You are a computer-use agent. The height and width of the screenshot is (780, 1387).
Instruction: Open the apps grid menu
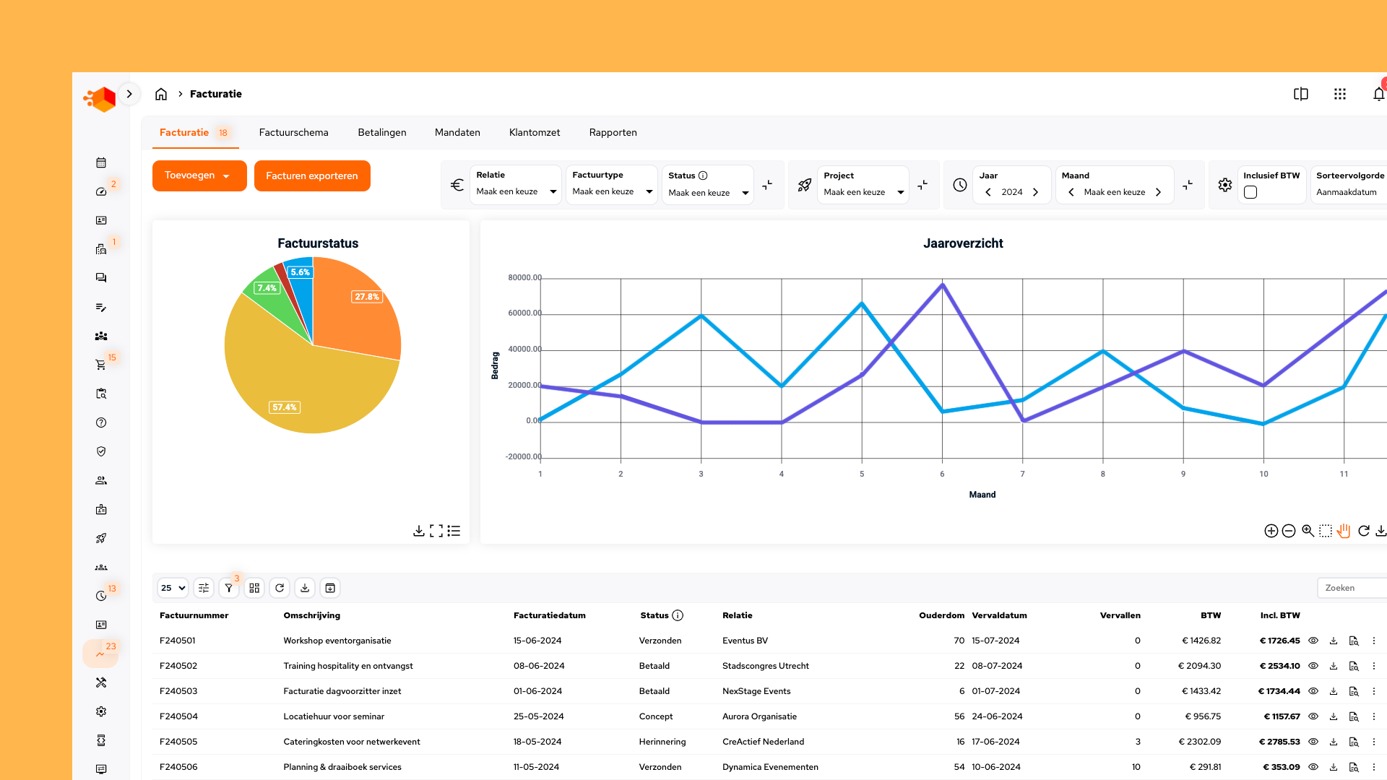[1339, 94]
